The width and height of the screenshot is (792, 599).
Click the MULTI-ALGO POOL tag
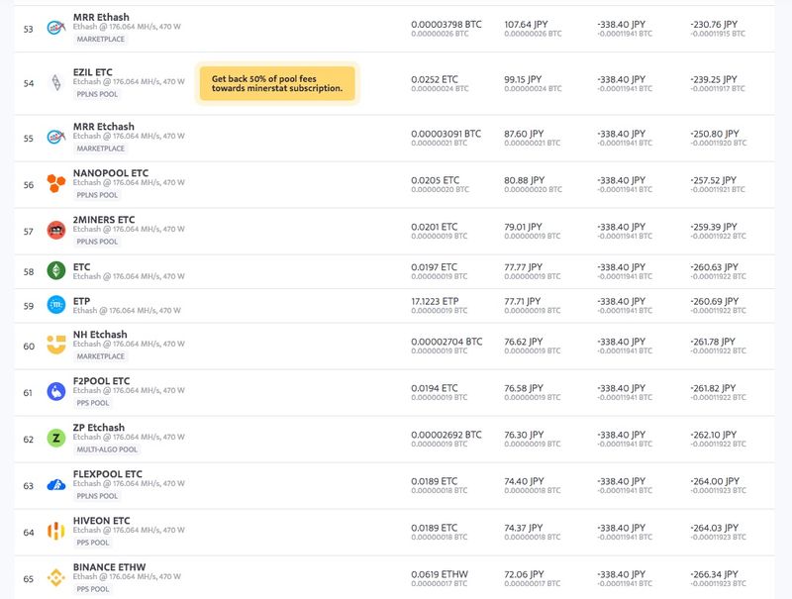click(x=107, y=449)
